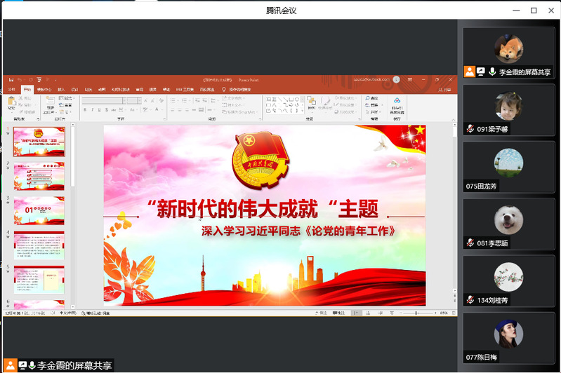Select slide 5 thumbnail in the slide panel

(x=39, y=279)
